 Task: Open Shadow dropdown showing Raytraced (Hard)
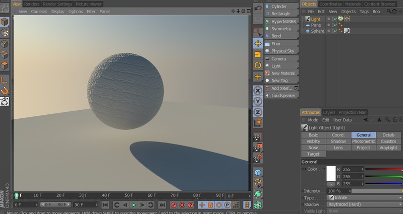(365, 204)
